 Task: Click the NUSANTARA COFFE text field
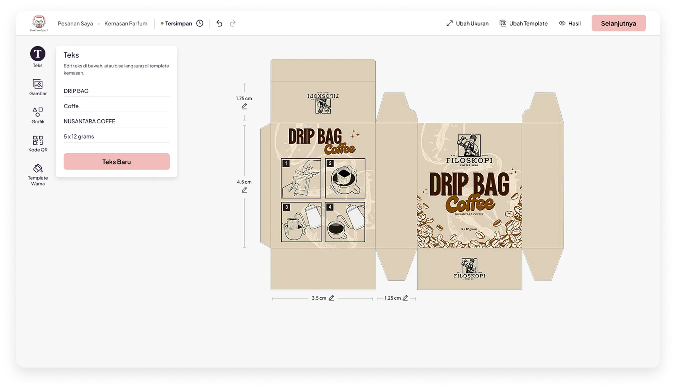[x=116, y=121]
